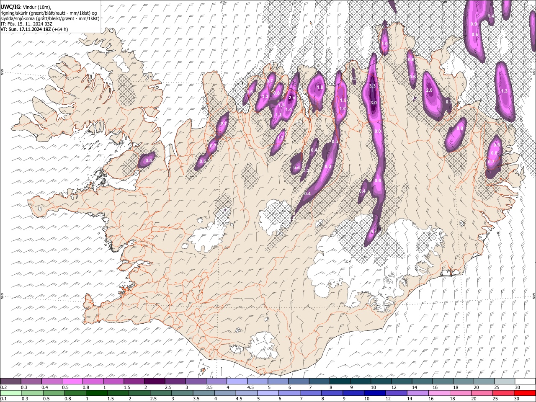This screenshot has width=536, height=402.
Task: Click the 'IT: Fös. 15. 11. 2024 03Z' line
Action: (x=26, y=24)
